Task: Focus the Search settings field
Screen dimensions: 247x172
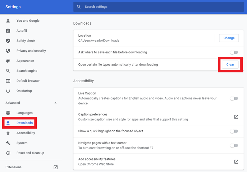Action: point(158,7)
